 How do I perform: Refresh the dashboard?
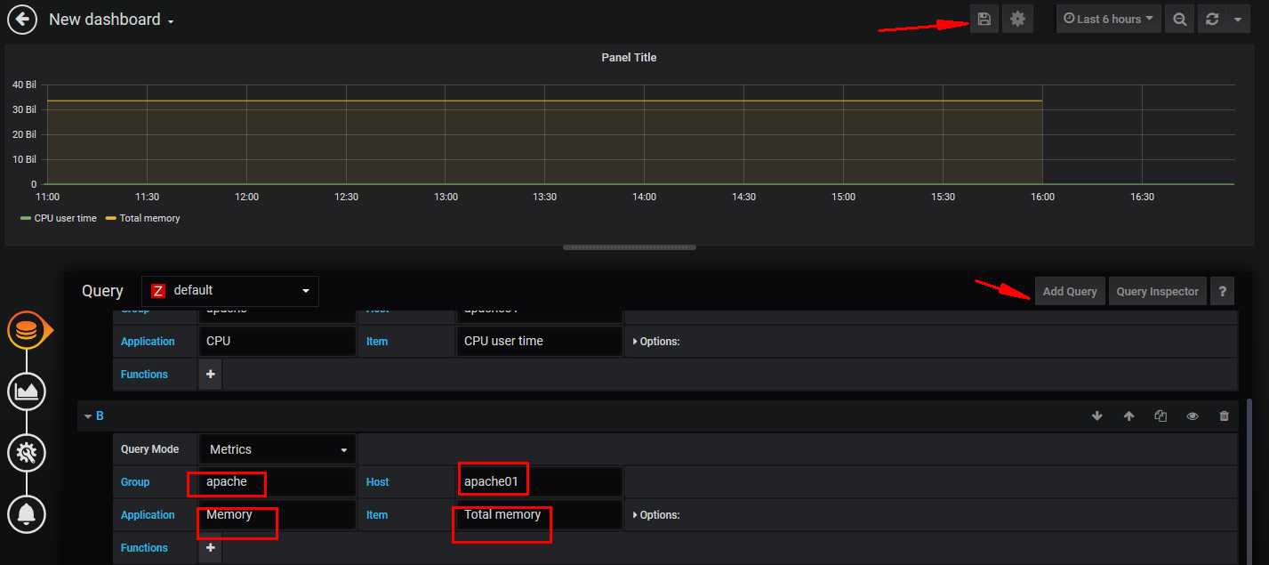click(x=1211, y=19)
